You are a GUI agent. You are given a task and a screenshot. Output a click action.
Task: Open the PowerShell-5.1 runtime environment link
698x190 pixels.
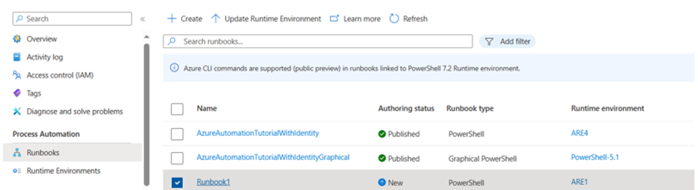595,157
